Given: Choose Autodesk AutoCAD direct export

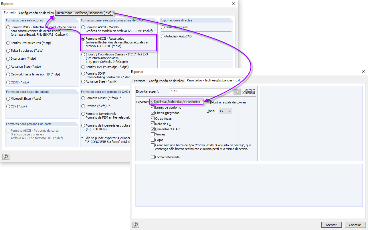Looking at the screenshot, I should 163,36.
